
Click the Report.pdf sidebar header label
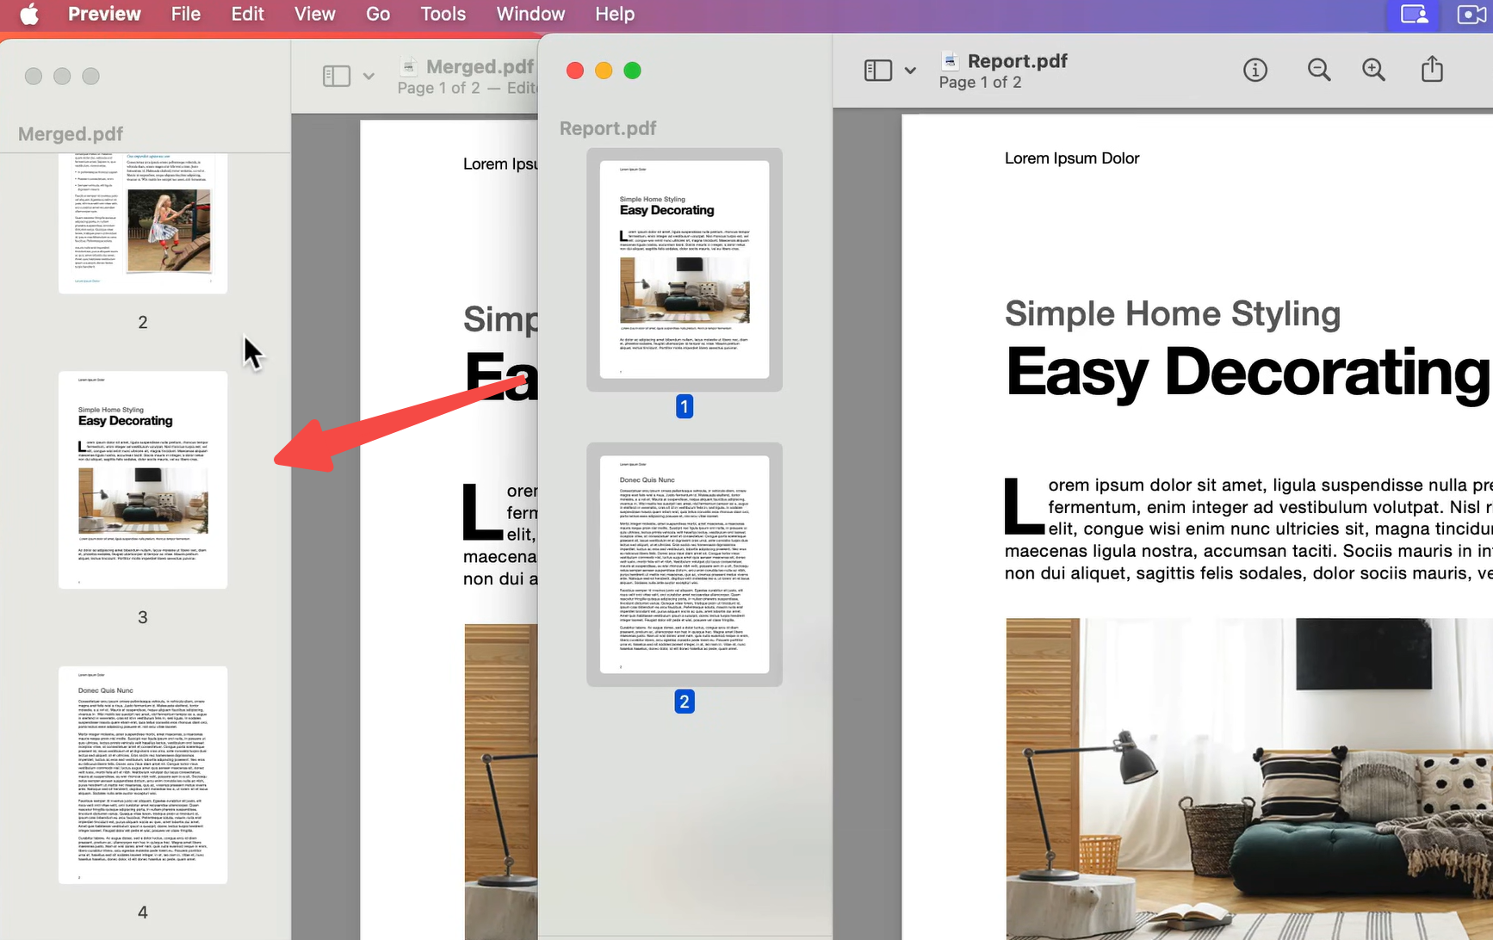608,128
